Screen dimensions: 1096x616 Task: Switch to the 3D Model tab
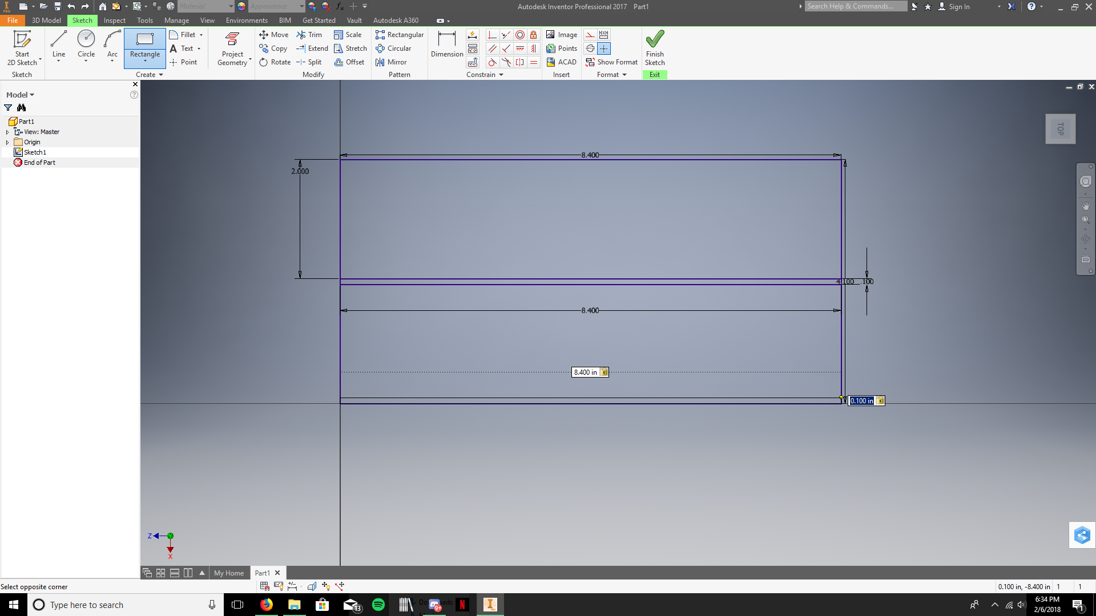pyautogui.click(x=45, y=21)
